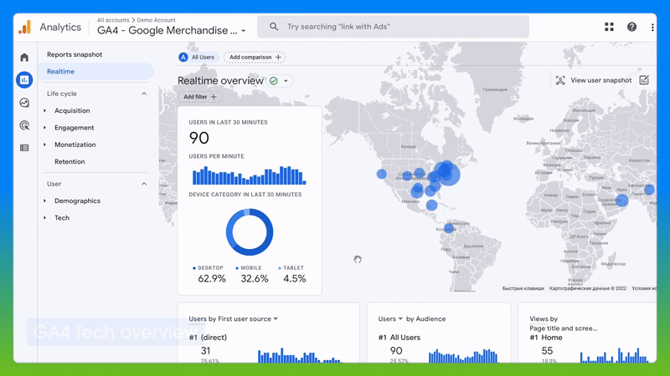
Task: Expand the Monetization tree item
Action: 45,145
